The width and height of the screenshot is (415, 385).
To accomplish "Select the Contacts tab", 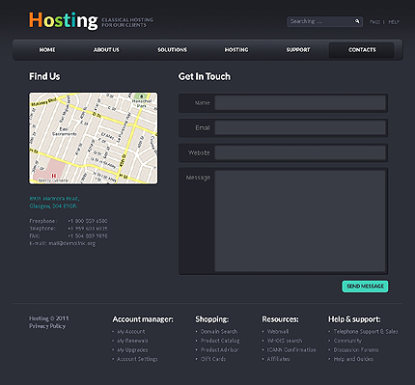I will (362, 50).
